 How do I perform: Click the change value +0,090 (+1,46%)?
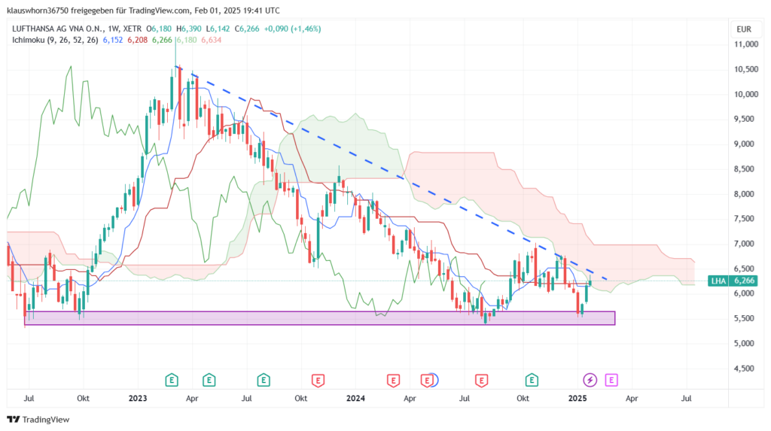[293, 29]
